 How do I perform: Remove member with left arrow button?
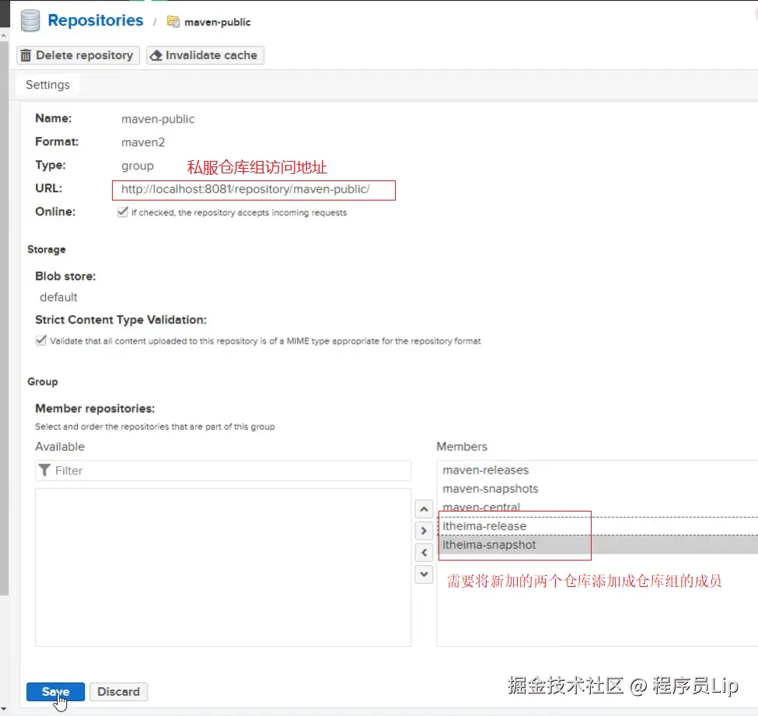pos(424,552)
